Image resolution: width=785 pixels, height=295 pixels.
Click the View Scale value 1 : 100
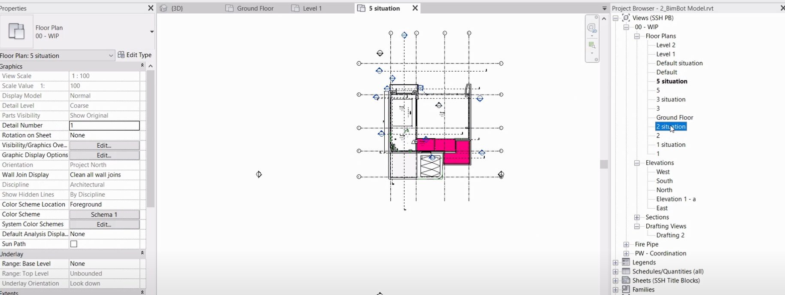(x=104, y=76)
